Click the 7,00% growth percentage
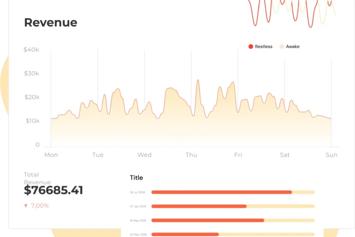 click(x=40, y=205)
